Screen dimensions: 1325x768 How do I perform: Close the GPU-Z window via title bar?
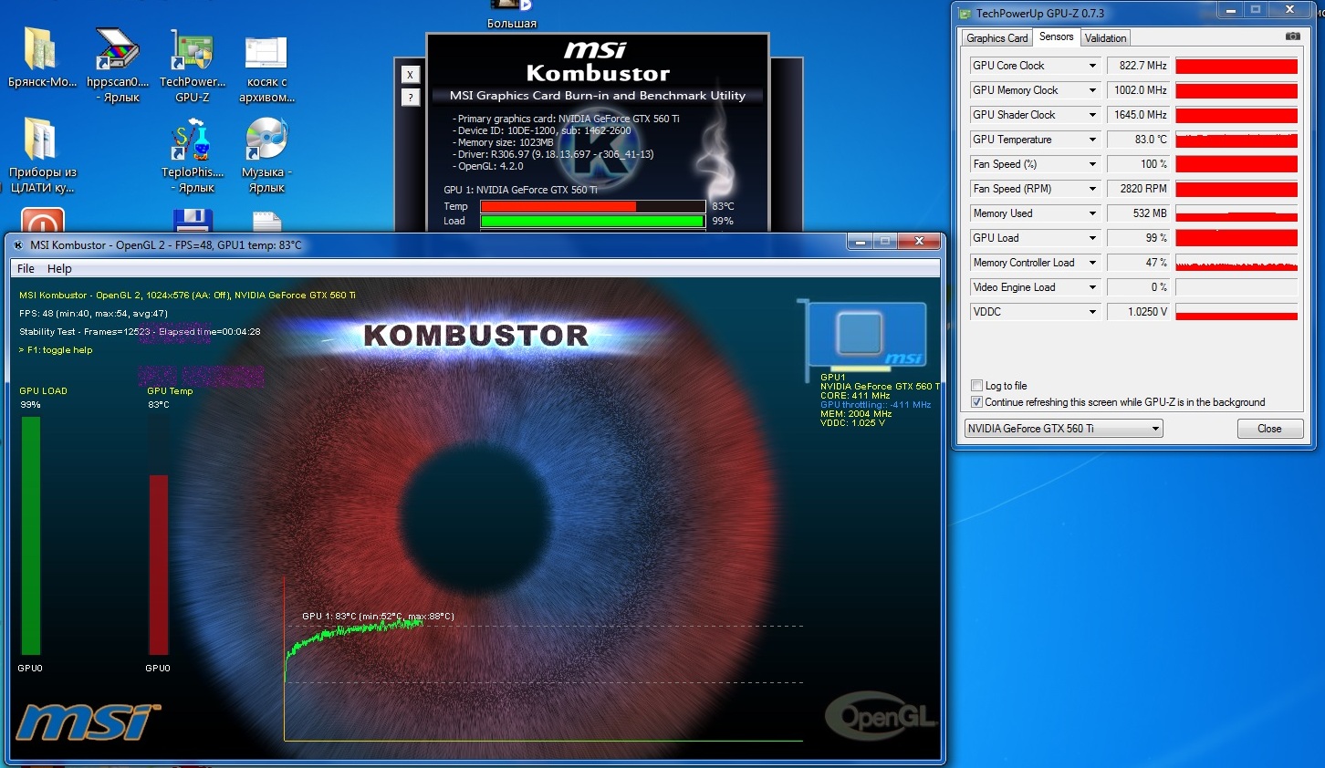tap(1289, 10)
